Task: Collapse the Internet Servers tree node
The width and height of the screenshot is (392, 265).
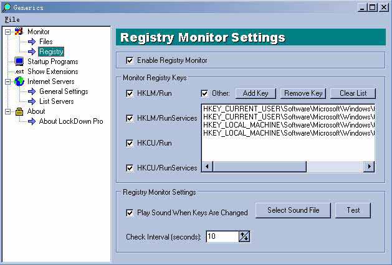Action: point(7,81)
